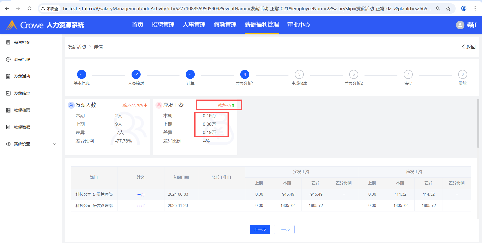Switch to 审批中心 in top navigation

(x=298, y=25)
